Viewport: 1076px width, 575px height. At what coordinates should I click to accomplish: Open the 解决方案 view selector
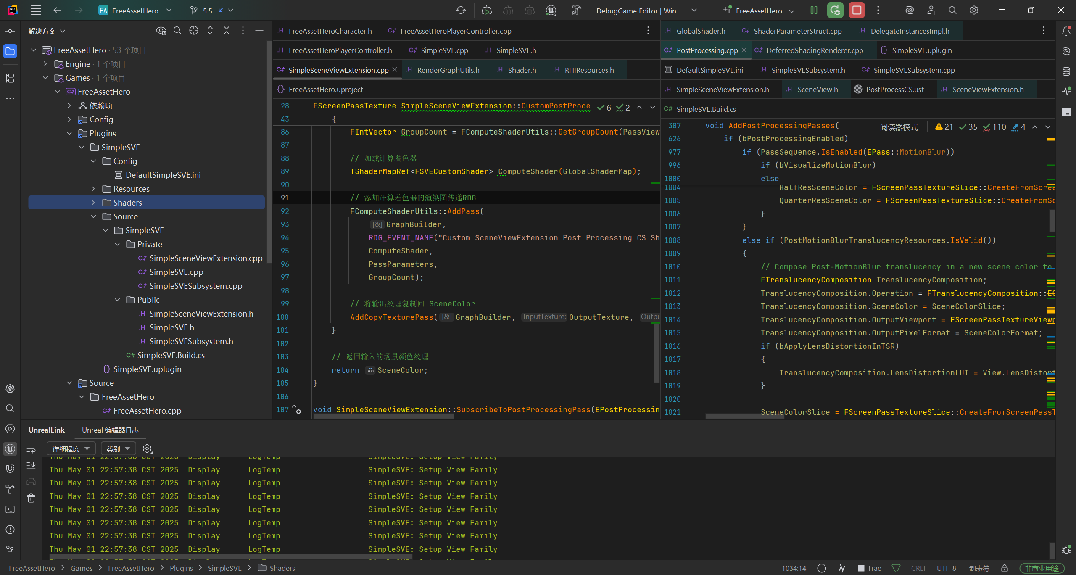pos(47,31)
